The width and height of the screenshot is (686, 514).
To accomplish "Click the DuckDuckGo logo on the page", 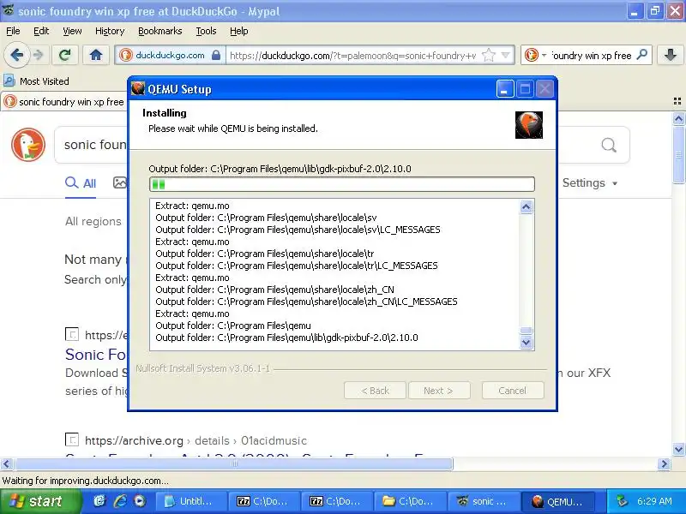I will [x=28, y=145].
